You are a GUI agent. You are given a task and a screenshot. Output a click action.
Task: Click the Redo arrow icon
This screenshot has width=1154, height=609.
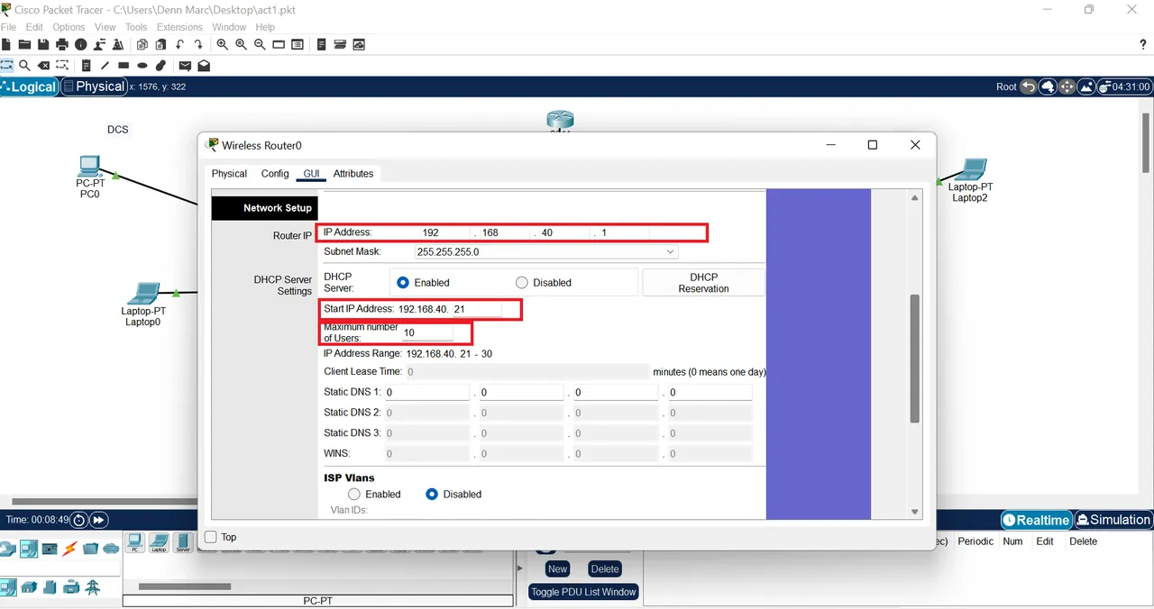pyautogui.click(x=198, y=44)
